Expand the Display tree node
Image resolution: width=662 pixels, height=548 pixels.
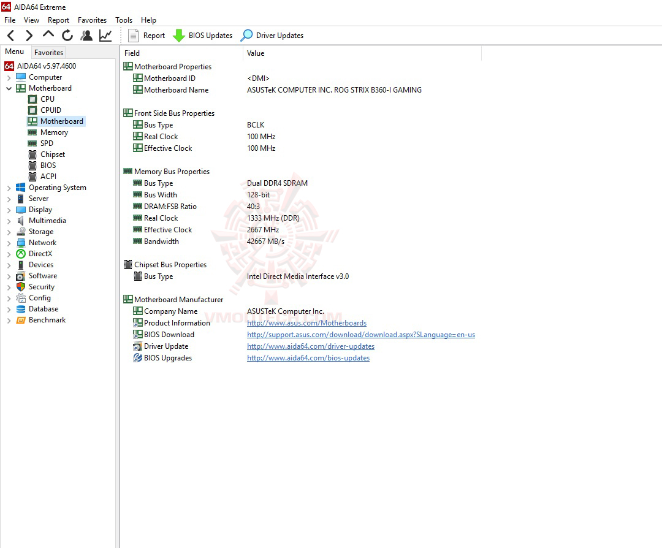pyautogui.click(x=9, y=210)
